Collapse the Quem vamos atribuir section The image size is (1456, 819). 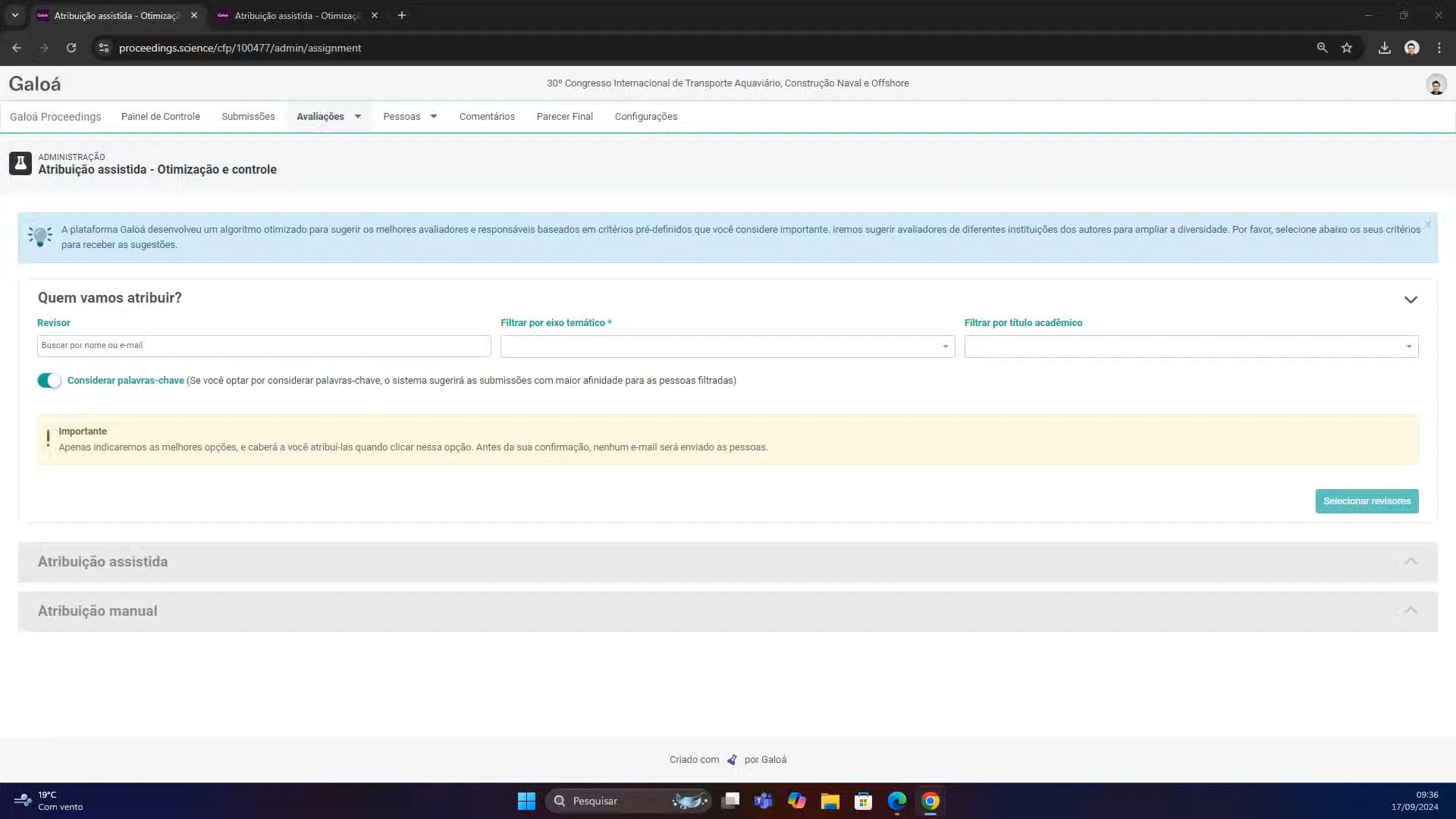[1410, 300]
